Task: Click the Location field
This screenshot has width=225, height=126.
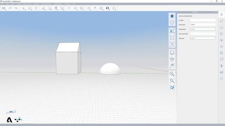Action: 203,20
